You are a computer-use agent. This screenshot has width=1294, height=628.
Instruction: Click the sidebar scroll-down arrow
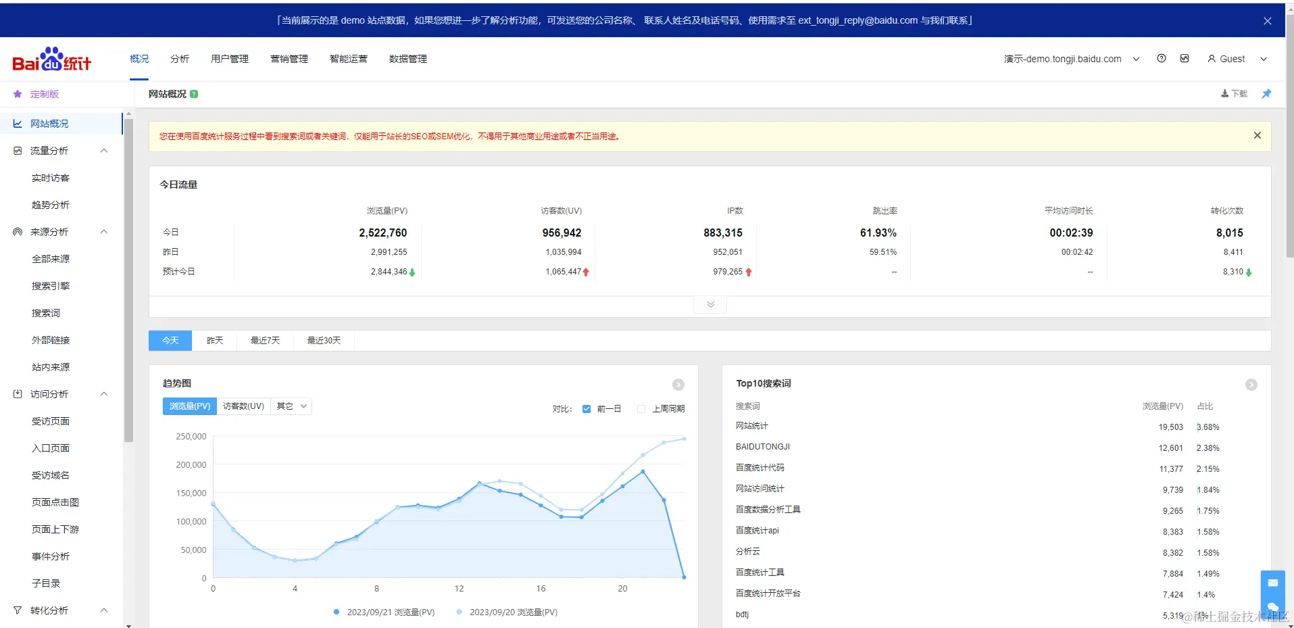(128, 625)
